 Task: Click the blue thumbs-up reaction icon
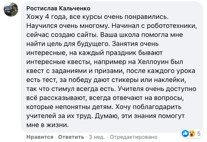185,133
